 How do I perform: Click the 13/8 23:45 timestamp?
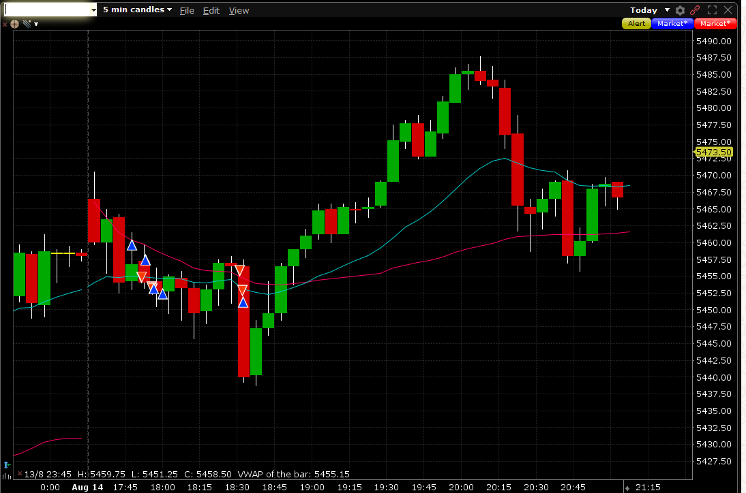48,474
